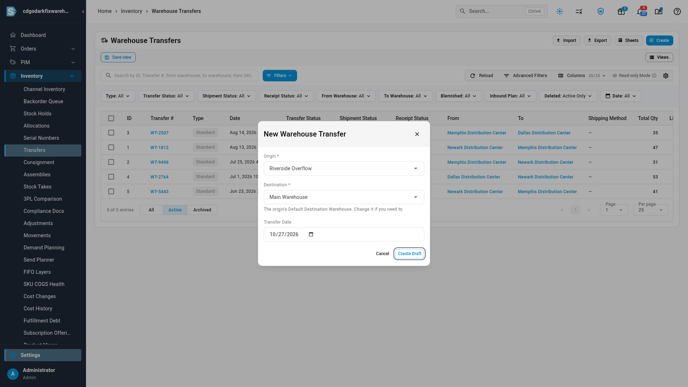Screen dimensions: 688x387
Task: Expand the Orders menu in the sidebar
Action: point(43,49)
